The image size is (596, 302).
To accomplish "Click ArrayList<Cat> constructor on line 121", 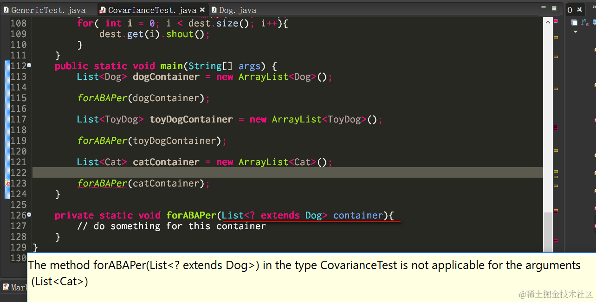I will click(283, 162).
